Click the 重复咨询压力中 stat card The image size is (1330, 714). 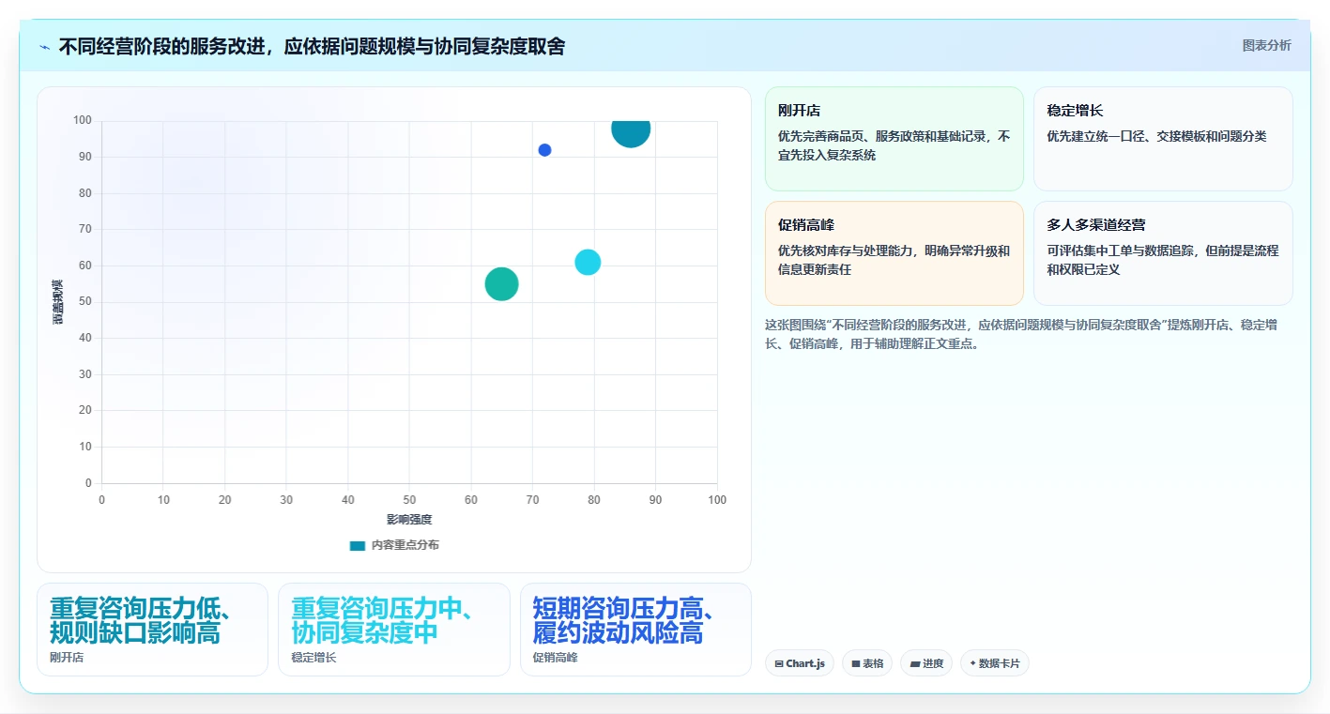[x=394, y=630]
